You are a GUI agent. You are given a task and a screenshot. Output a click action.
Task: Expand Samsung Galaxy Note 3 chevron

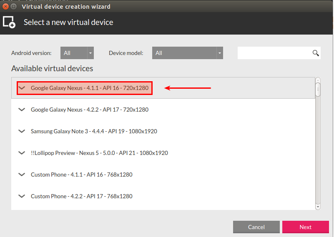(22, 131)
